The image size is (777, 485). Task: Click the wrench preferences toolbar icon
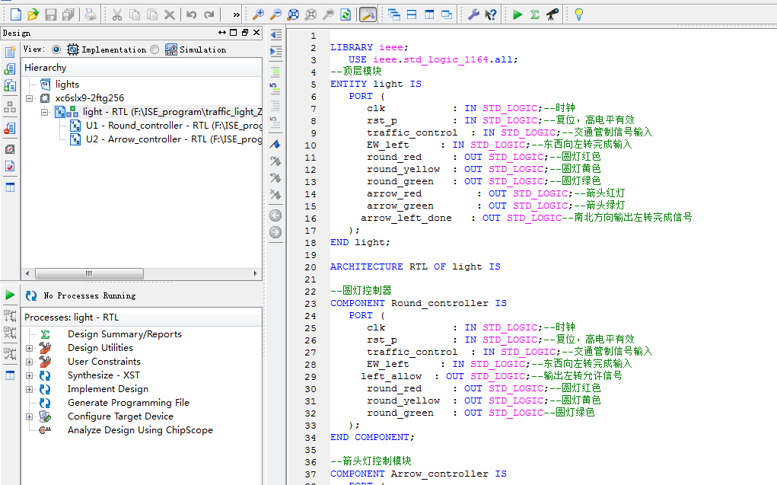click(473, 14)
